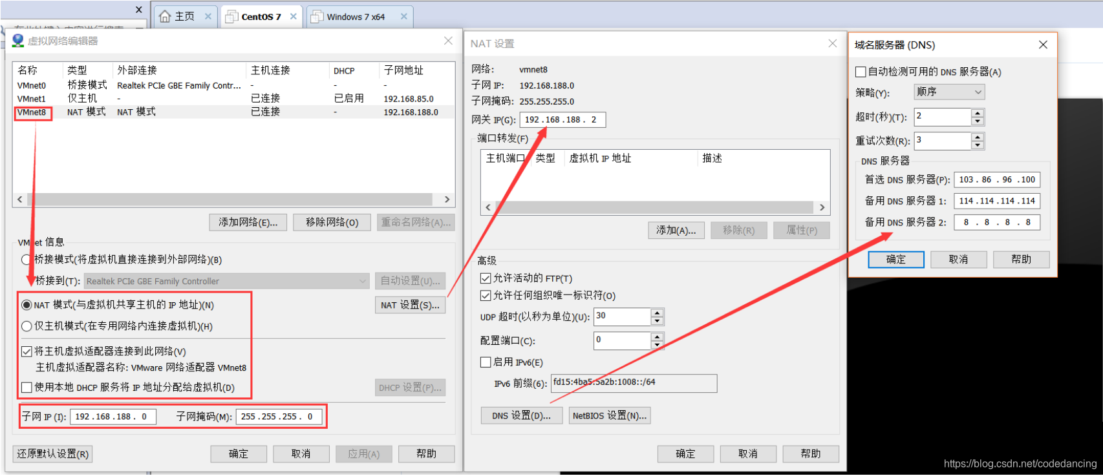This screenshot has height=476, width=1103.
Task: Toggle 自动检测可用的 DNS 服务器 checkbox
Action: (x=861, y=72)
